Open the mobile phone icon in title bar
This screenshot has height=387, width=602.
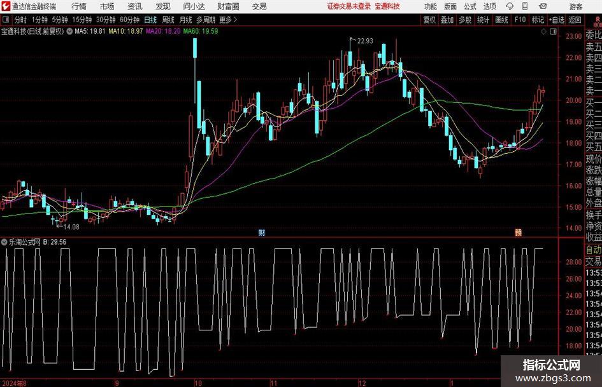(525, 6)
